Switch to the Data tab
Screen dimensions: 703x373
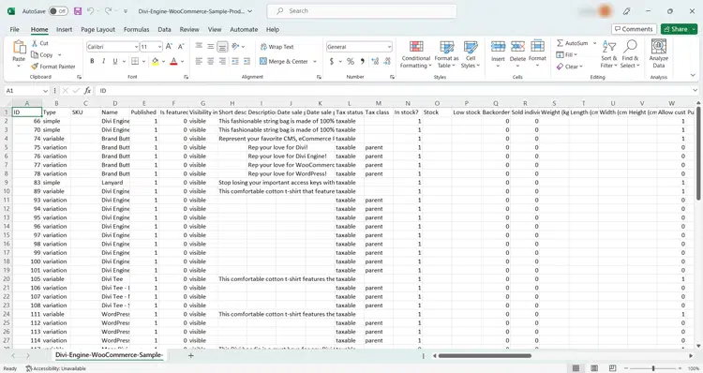pyautogui.click(x=164, y=30)
